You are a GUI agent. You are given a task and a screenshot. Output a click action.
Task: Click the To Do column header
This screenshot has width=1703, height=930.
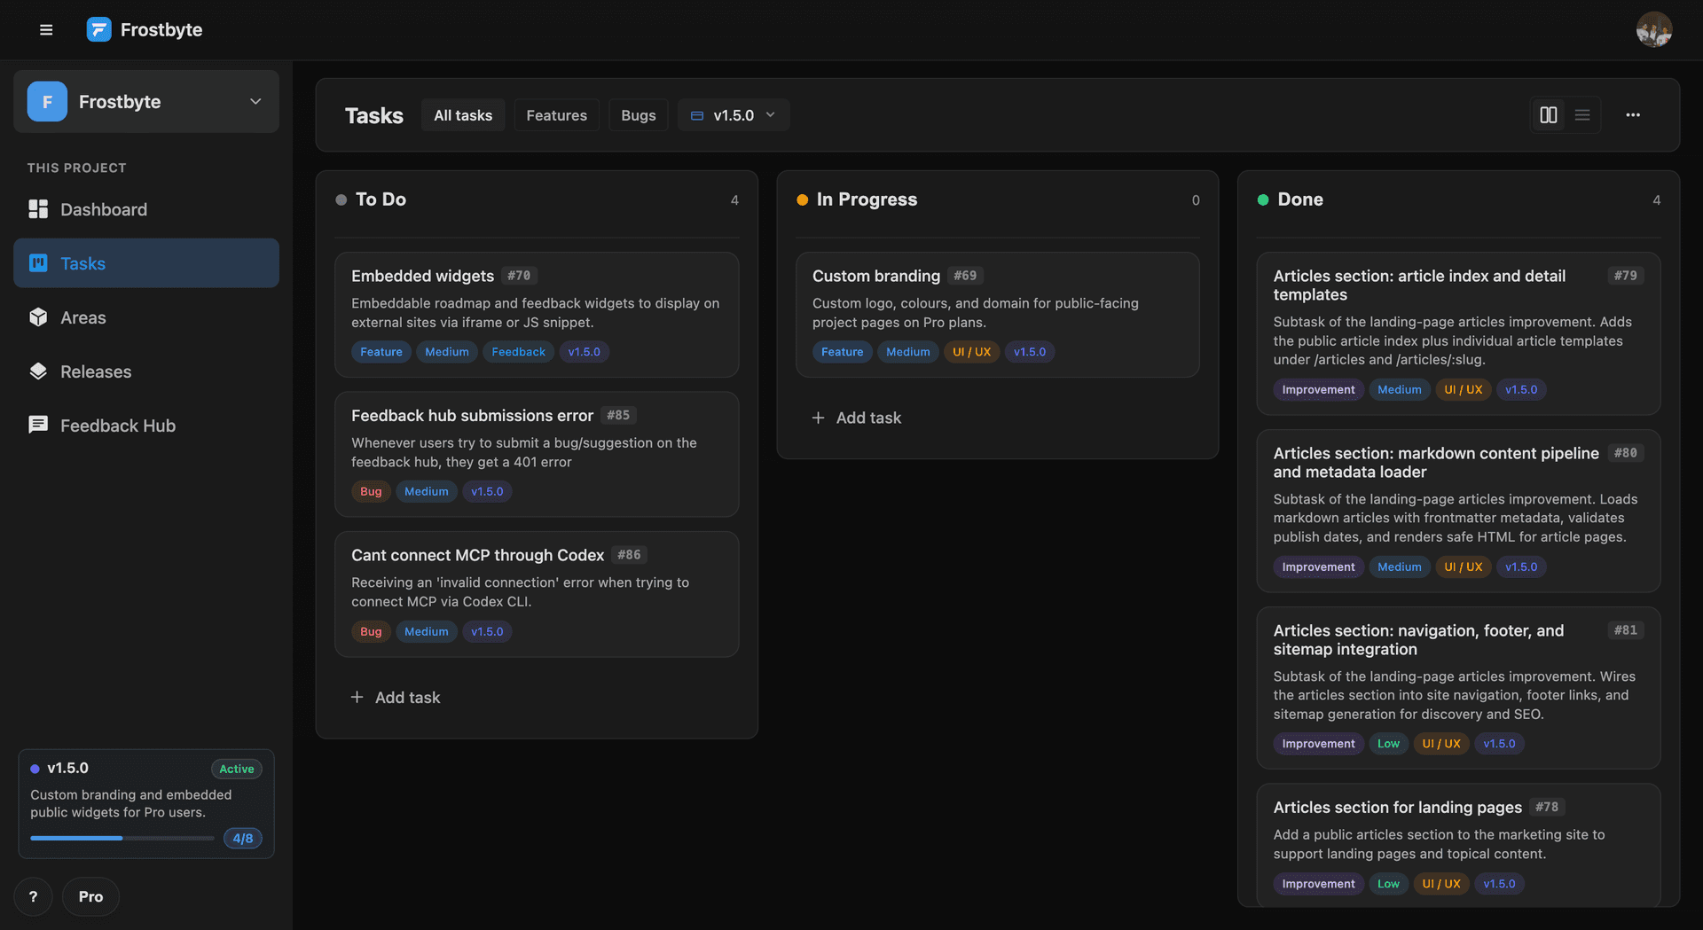coord(381,199)
